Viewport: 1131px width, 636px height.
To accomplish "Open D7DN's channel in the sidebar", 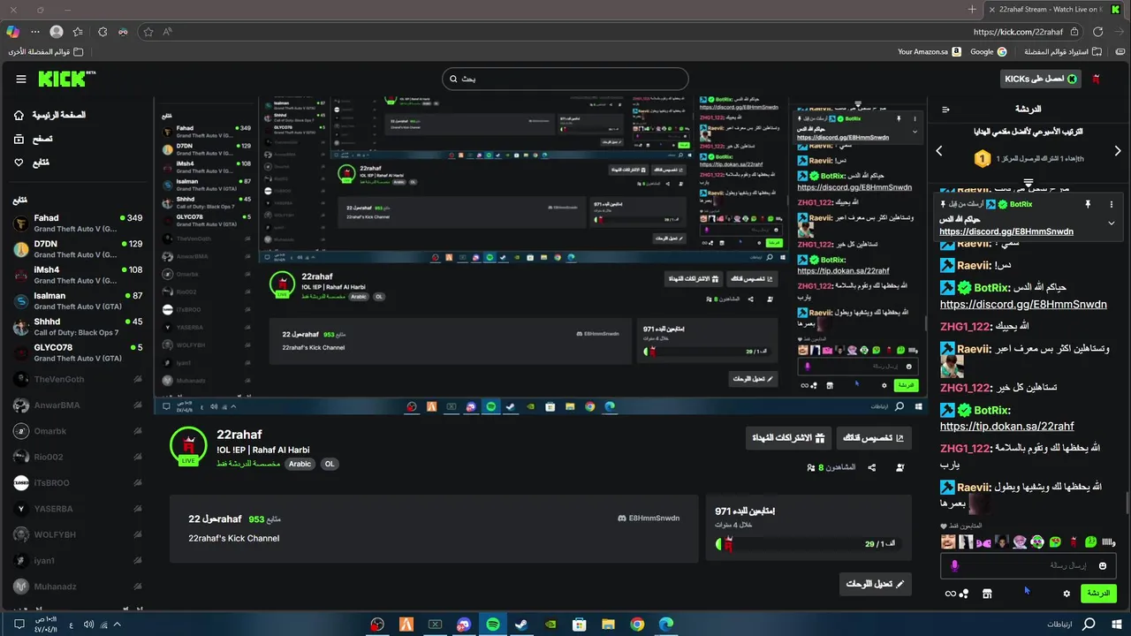I will point(78,249).
